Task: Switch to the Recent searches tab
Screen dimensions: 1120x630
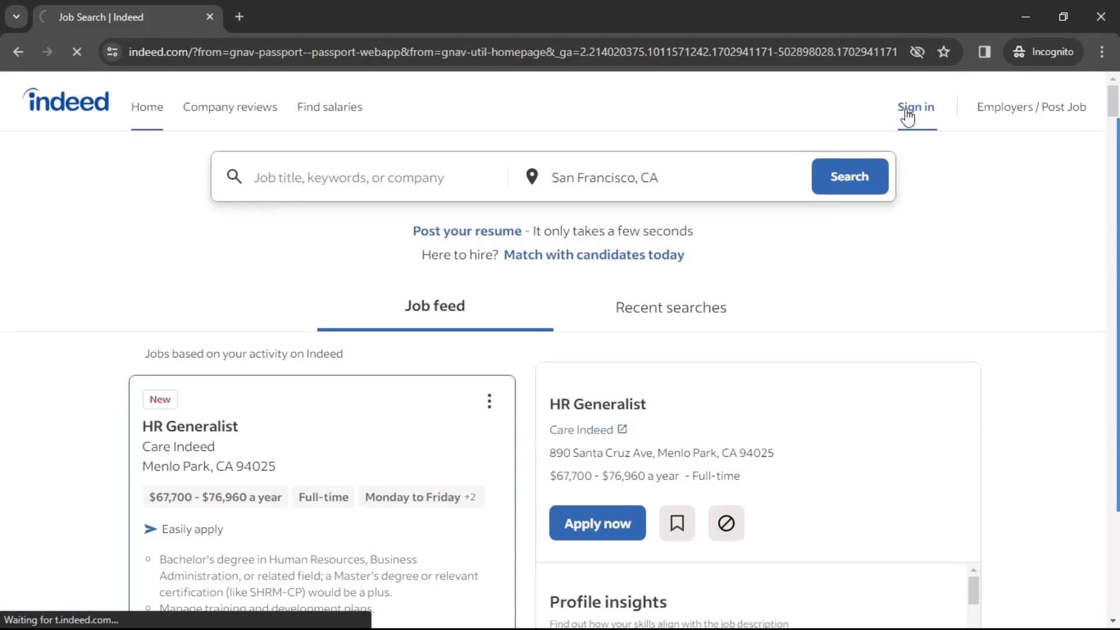Action: click(670, 307)
